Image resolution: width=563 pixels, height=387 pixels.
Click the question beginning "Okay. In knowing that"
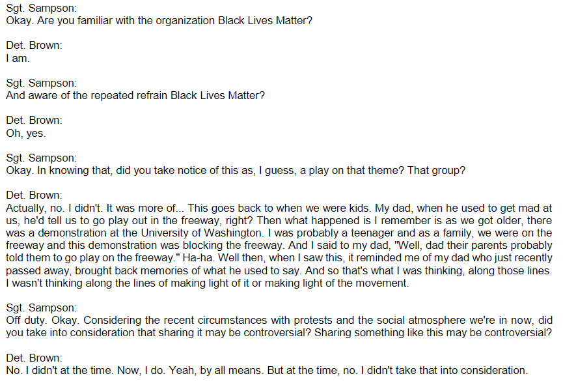[237, 171]
